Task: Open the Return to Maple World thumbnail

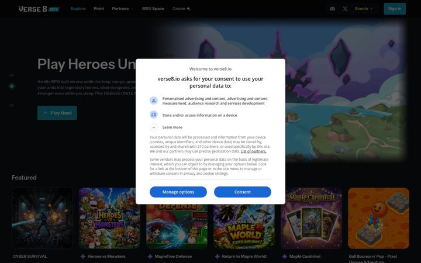Action: click(244, 227)
